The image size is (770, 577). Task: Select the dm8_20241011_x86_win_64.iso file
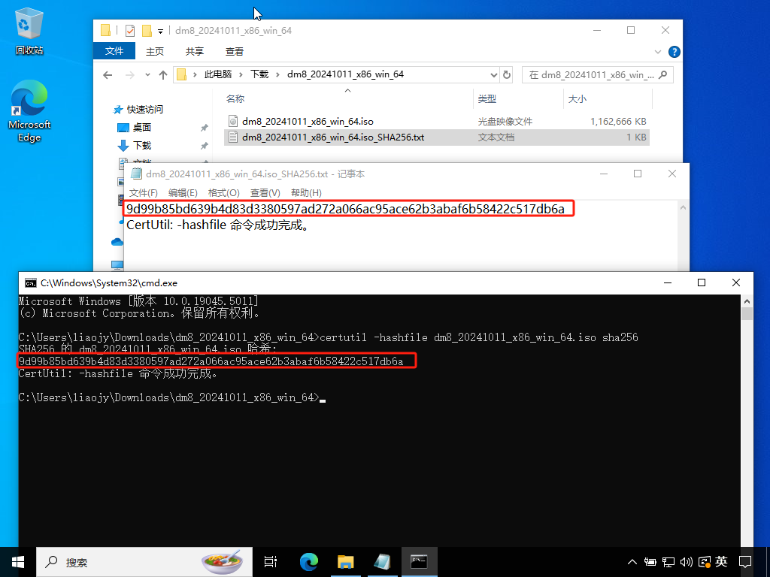point(308,121)
